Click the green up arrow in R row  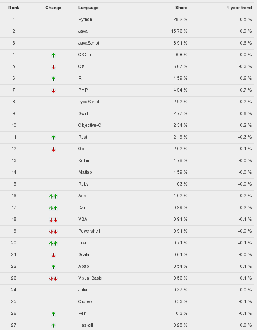click(x=53, y=79)
